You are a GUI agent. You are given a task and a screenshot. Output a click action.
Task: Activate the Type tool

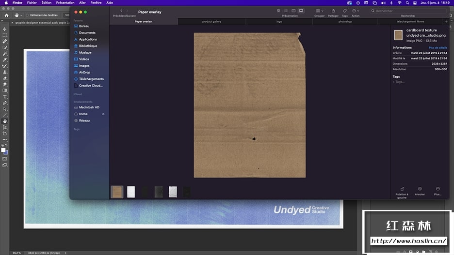5,97
